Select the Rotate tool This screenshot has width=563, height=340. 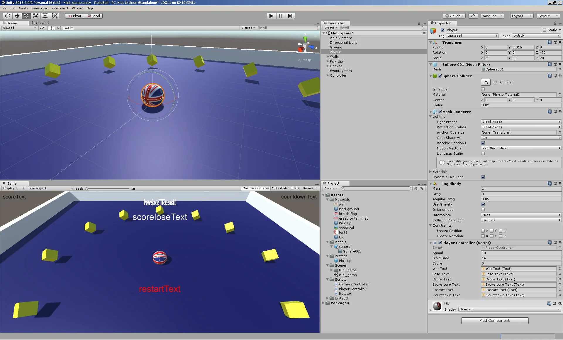pos(26,16)
